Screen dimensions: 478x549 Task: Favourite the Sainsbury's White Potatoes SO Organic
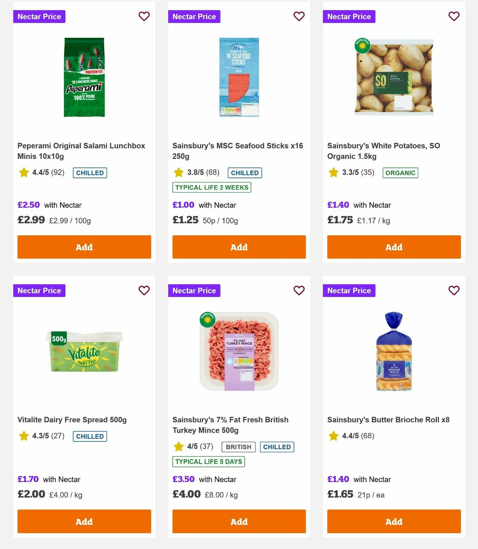(x=454, y=16)
